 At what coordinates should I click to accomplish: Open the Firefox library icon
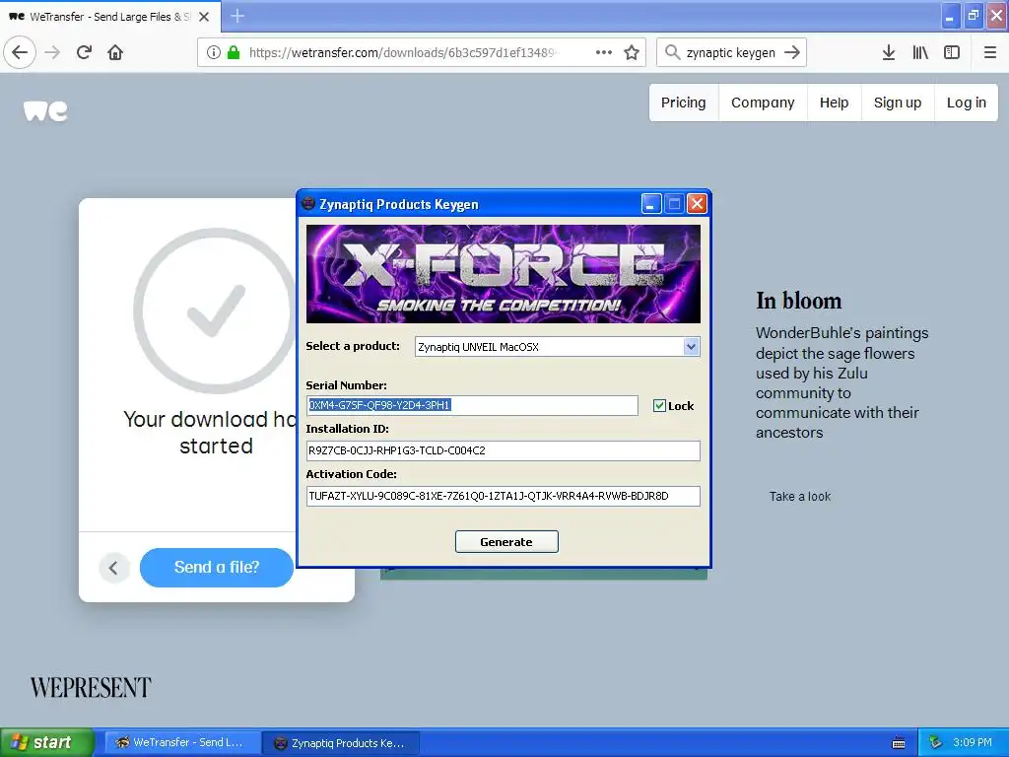pyautogui.click(x=920, y=52)
